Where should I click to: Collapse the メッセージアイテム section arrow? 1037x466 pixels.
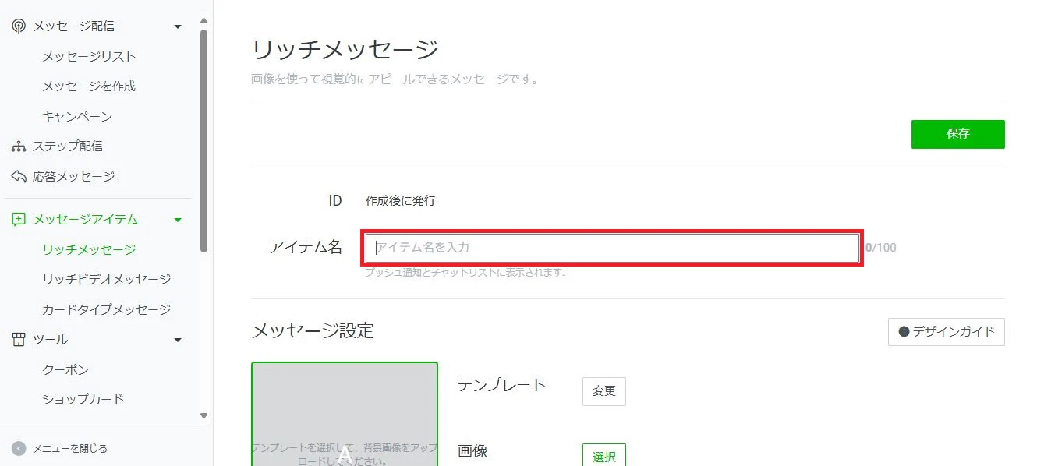point(178,221)
